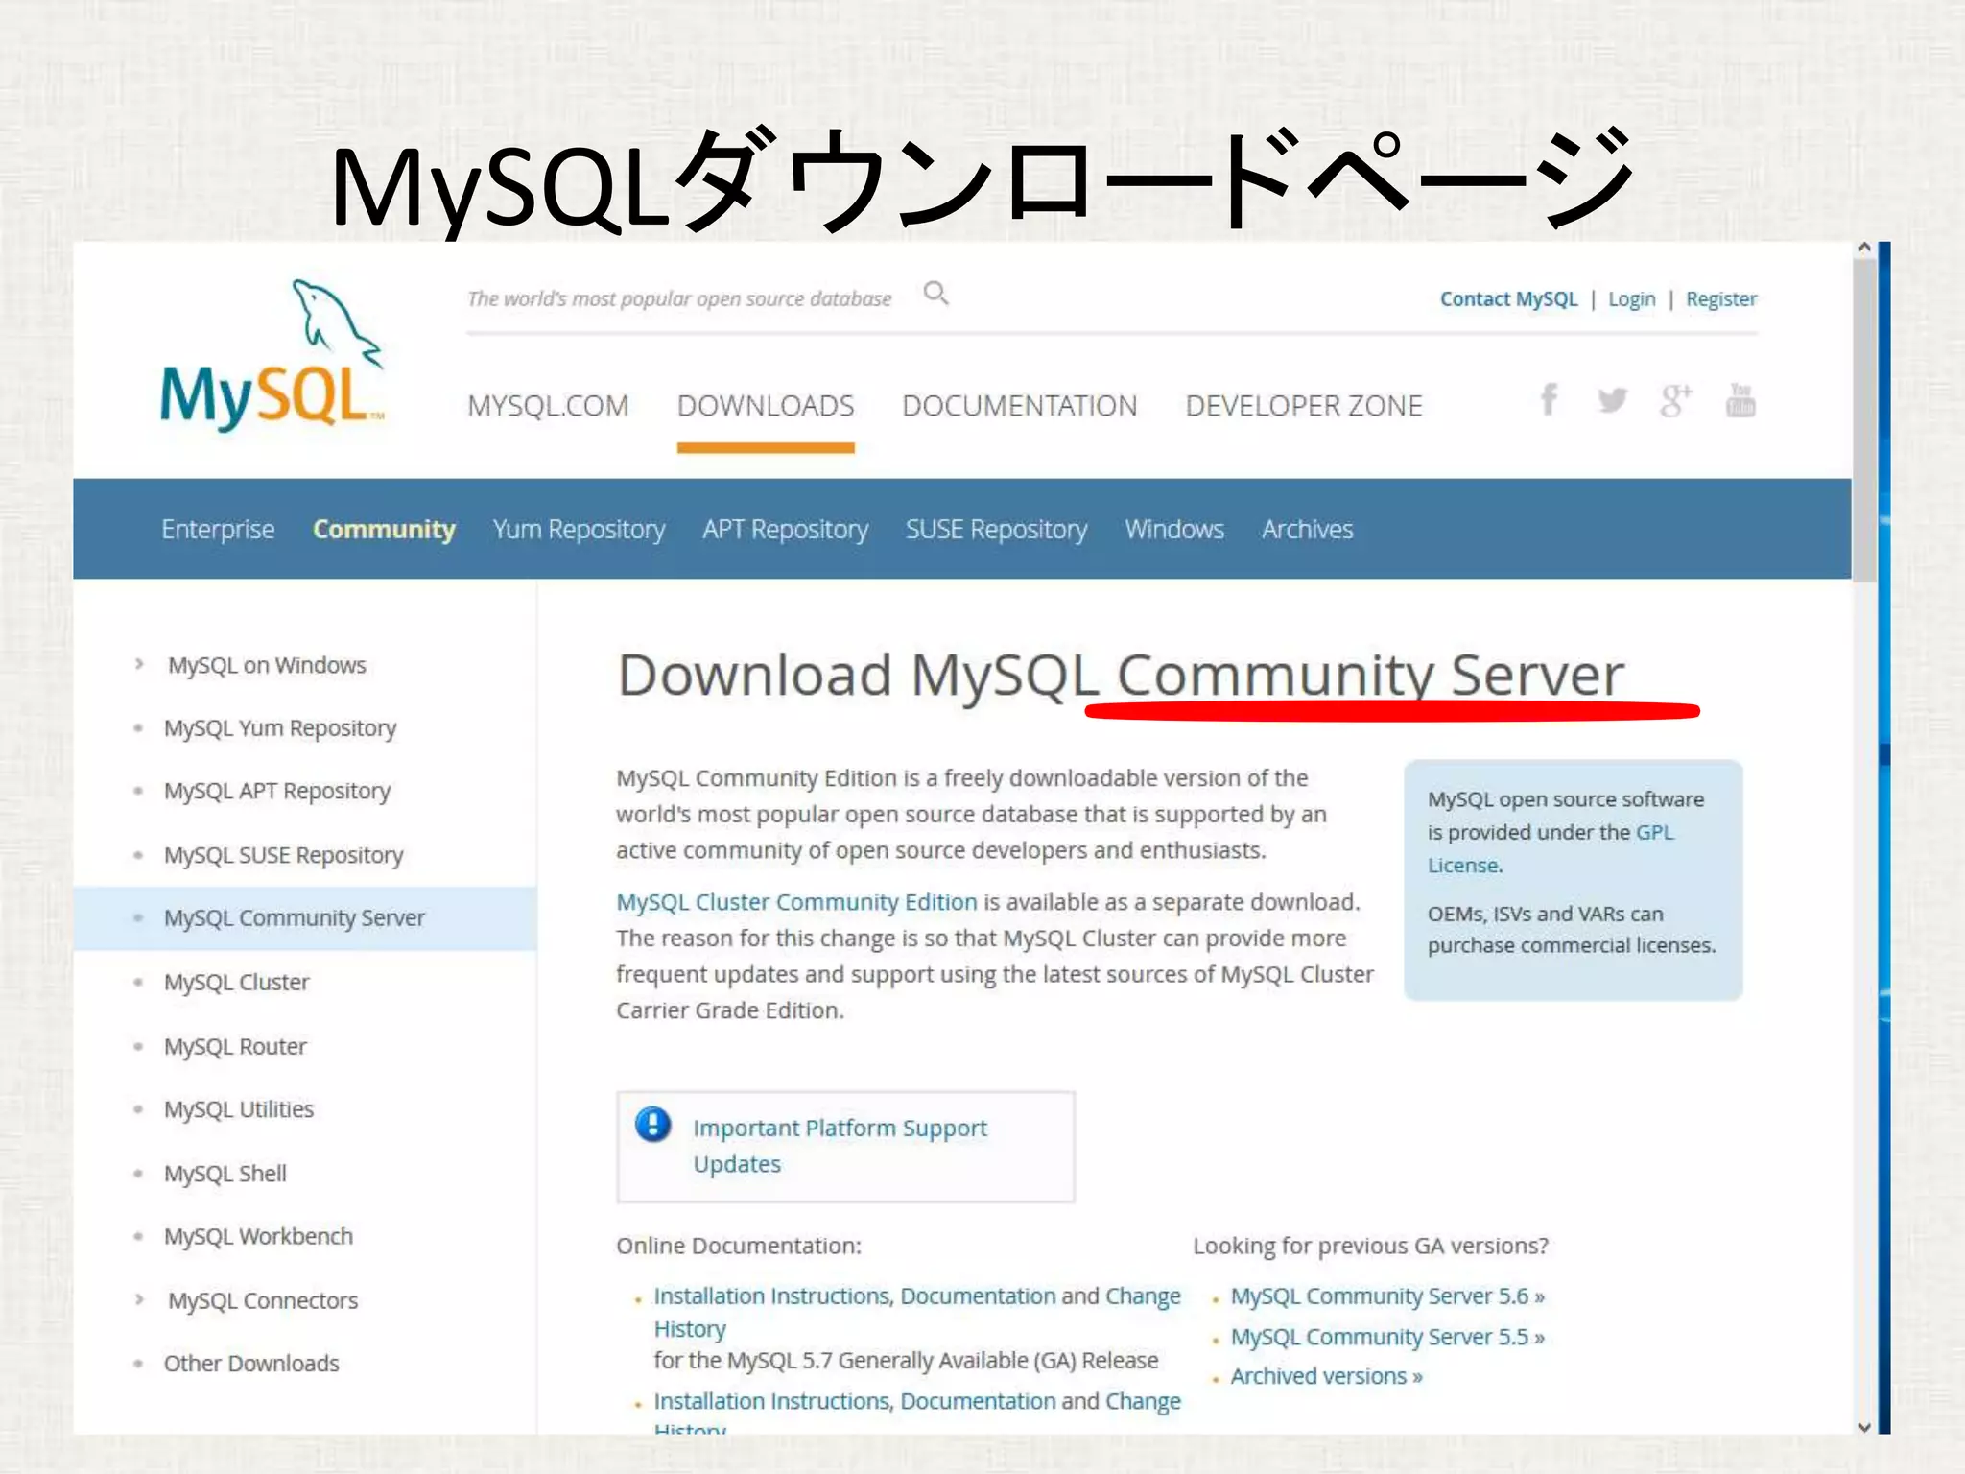Screen dimensions: 1965x1474
Task: Click the Register link
Action: [x=1721, y=298]
